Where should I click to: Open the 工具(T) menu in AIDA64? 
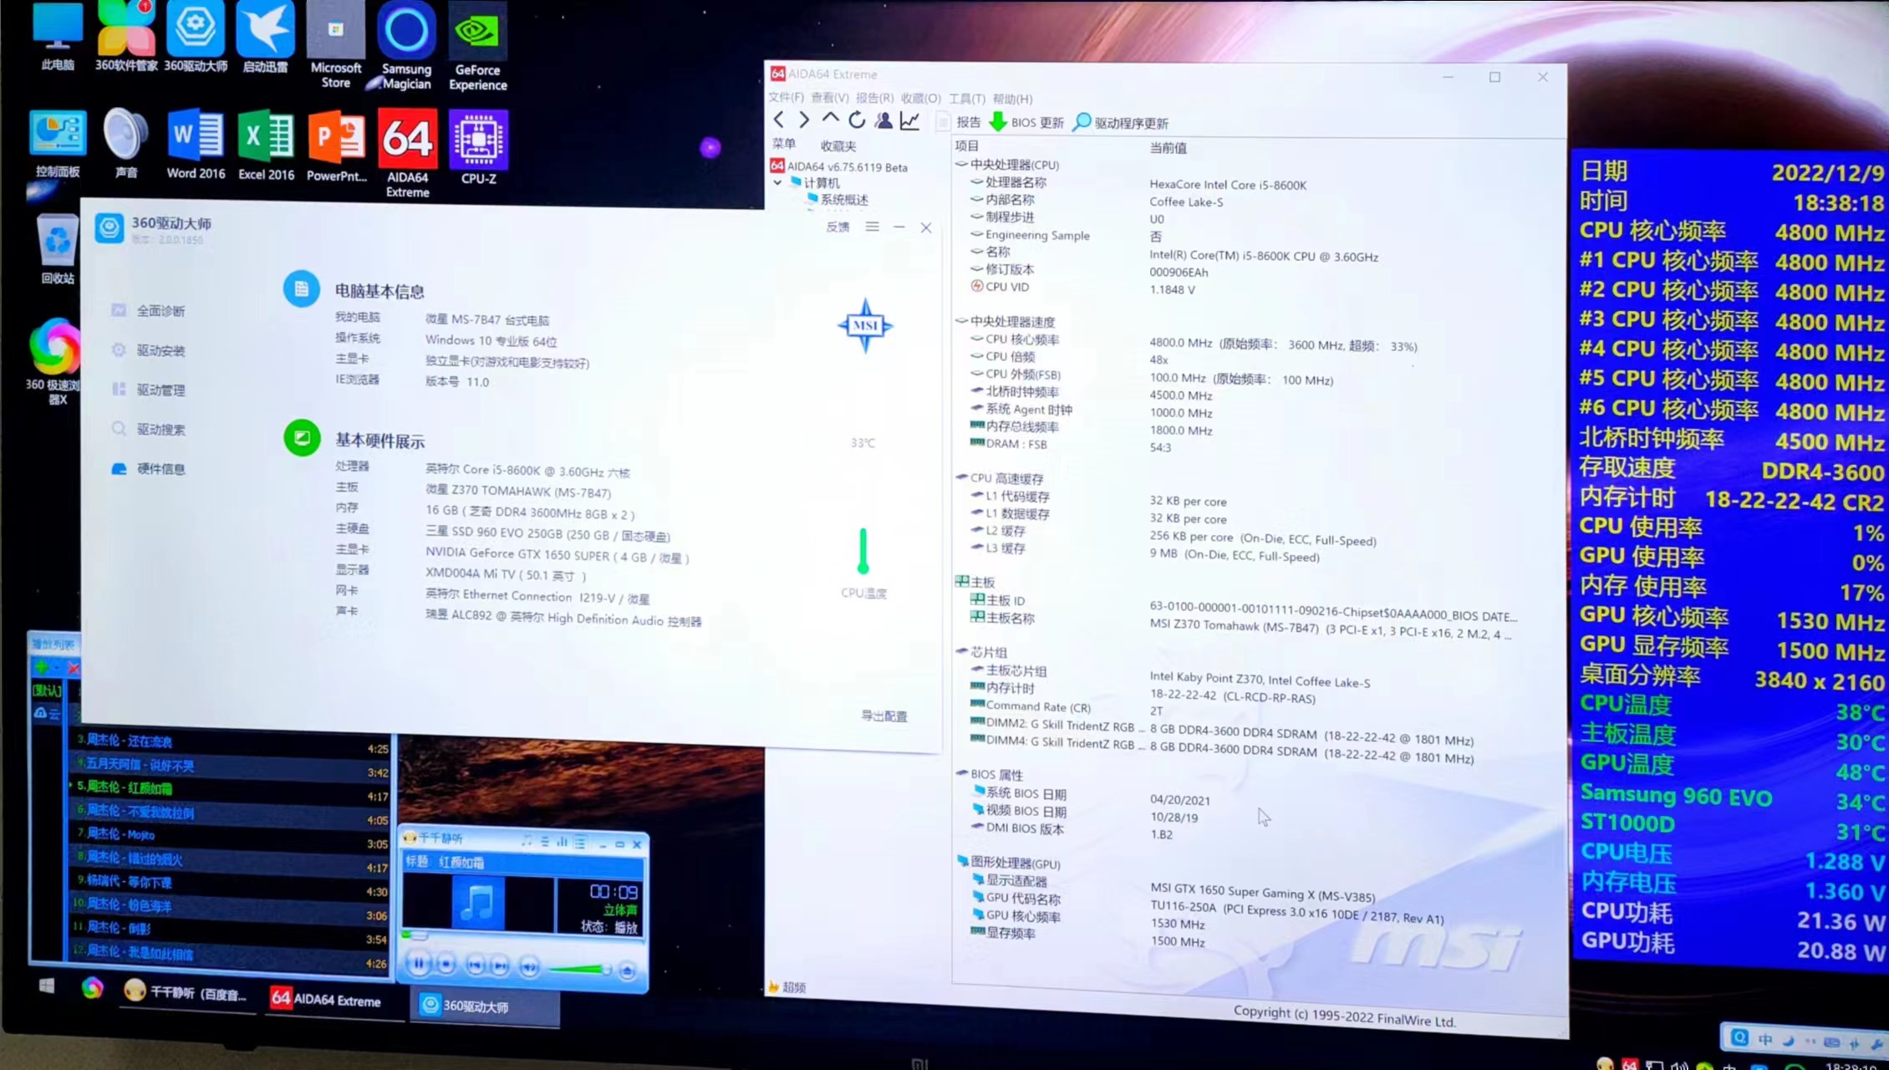coord(967,99)
